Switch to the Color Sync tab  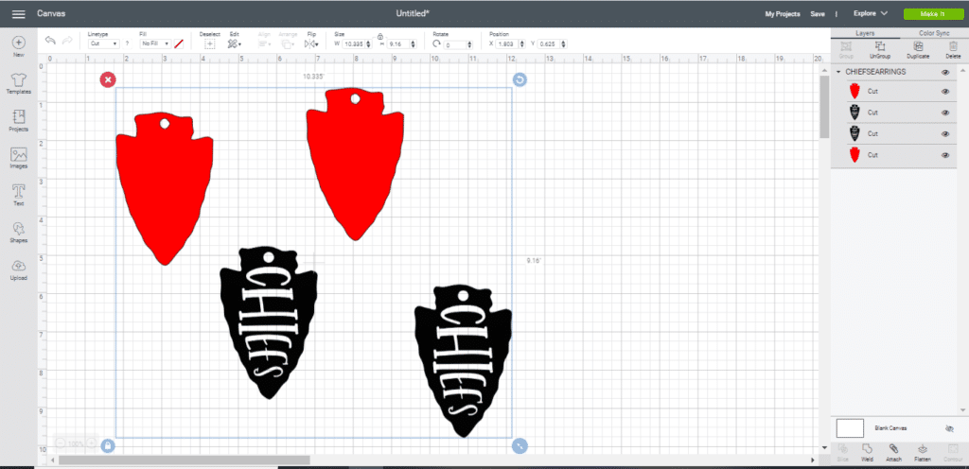click(934, 33)
